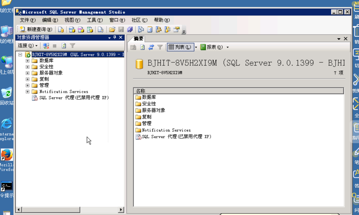Expand the 数据库 tree node
359x215 pixels.
(x=27, y=61)
